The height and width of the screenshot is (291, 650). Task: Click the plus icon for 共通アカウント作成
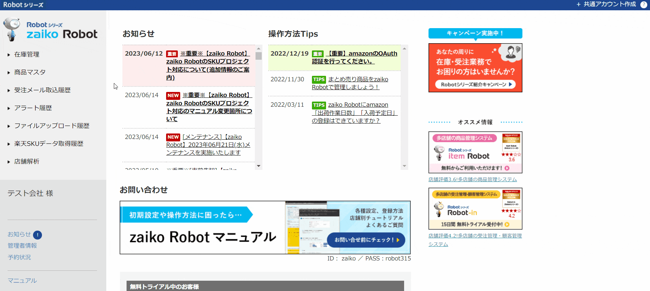(x=578, y=4)
